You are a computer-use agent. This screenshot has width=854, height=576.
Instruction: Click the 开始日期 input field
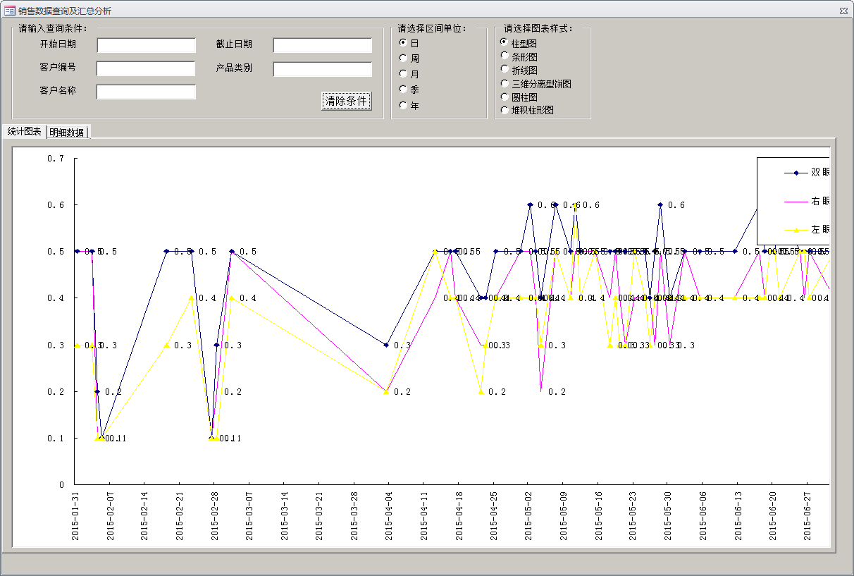click(x=146, y=45)
